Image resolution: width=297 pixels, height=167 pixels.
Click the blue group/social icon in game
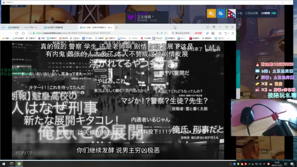coord(221,13)
